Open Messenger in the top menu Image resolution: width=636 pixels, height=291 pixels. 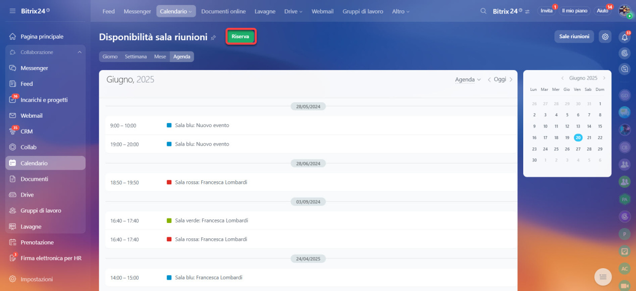[137, 11]
